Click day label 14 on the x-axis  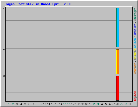(61, 104)
